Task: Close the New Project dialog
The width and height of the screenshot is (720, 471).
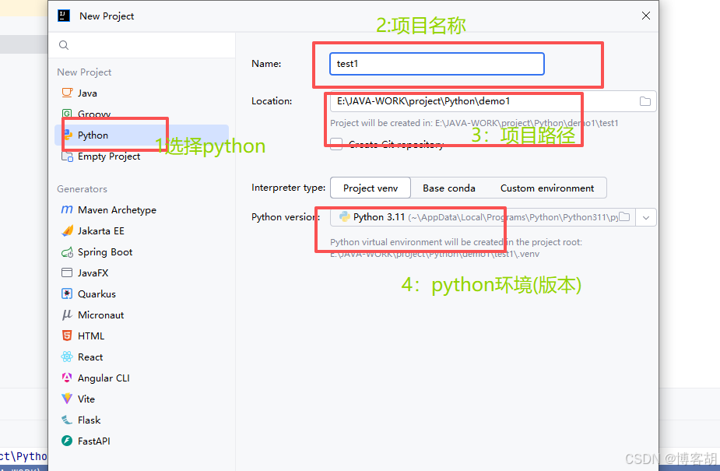Action: [645, 16]
